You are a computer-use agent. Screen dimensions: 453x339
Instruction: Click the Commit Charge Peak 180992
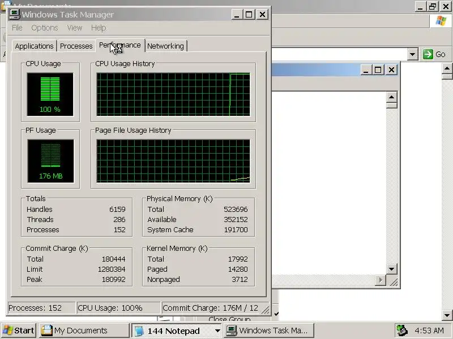[114, 280]
